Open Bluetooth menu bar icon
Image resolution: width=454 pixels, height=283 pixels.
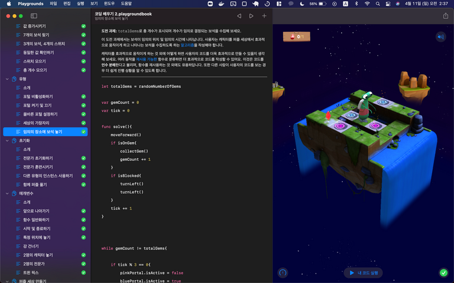tap(356, 4)
